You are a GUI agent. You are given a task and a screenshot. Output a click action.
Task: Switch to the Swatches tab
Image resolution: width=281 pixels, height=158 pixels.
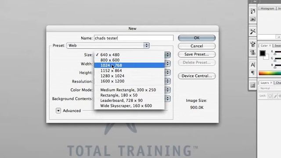(277, 46)
